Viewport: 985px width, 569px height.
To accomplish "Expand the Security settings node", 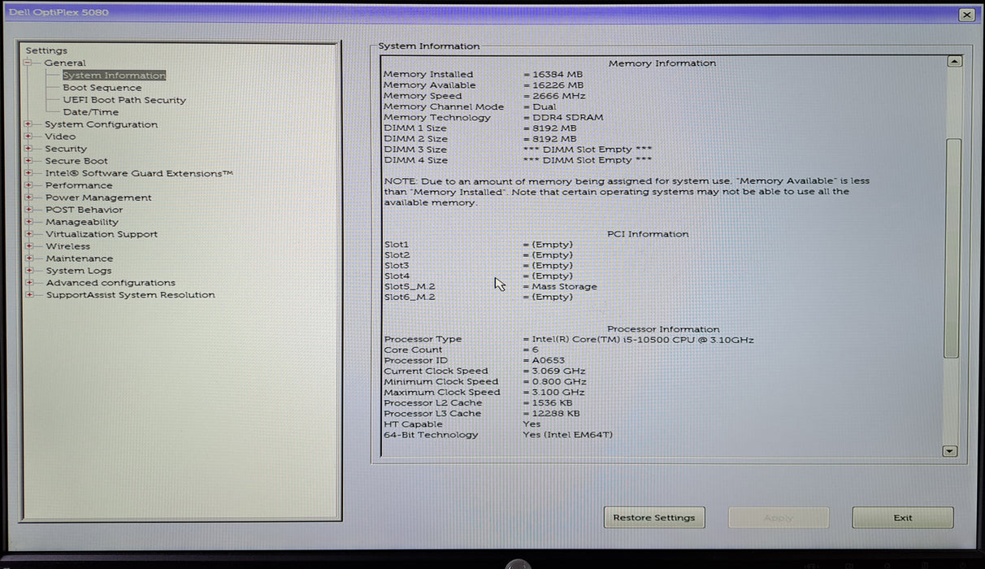I will click(x=28, y=149).
